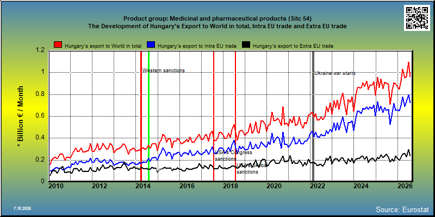Click the QR code image
Image resolution: width=435 pixels, height=217 pixels.
[417, 18]
